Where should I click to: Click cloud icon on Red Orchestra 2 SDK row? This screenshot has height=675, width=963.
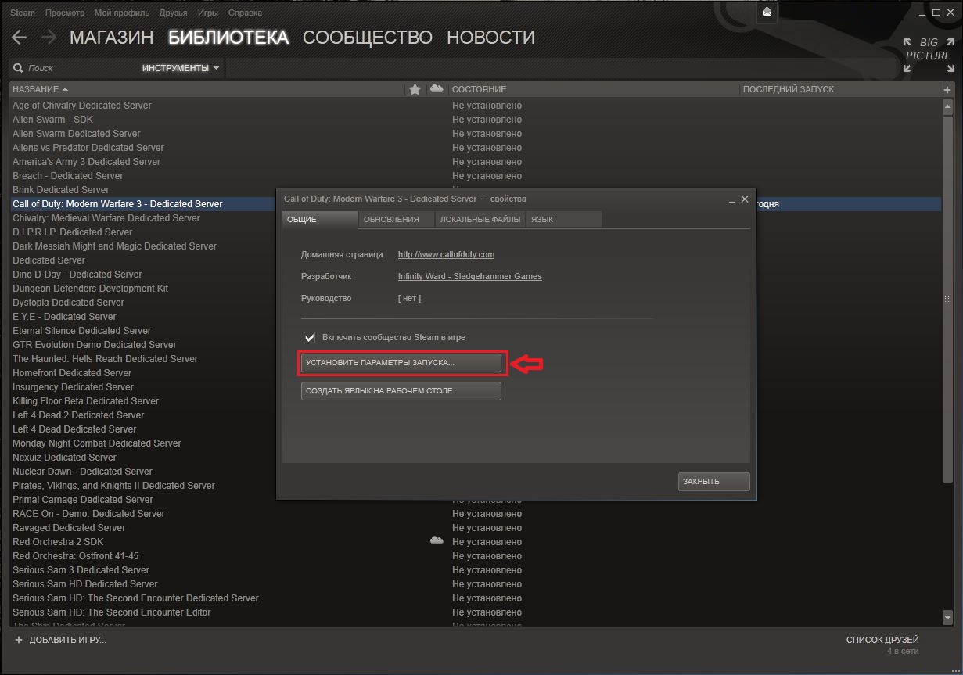(437, 540)
